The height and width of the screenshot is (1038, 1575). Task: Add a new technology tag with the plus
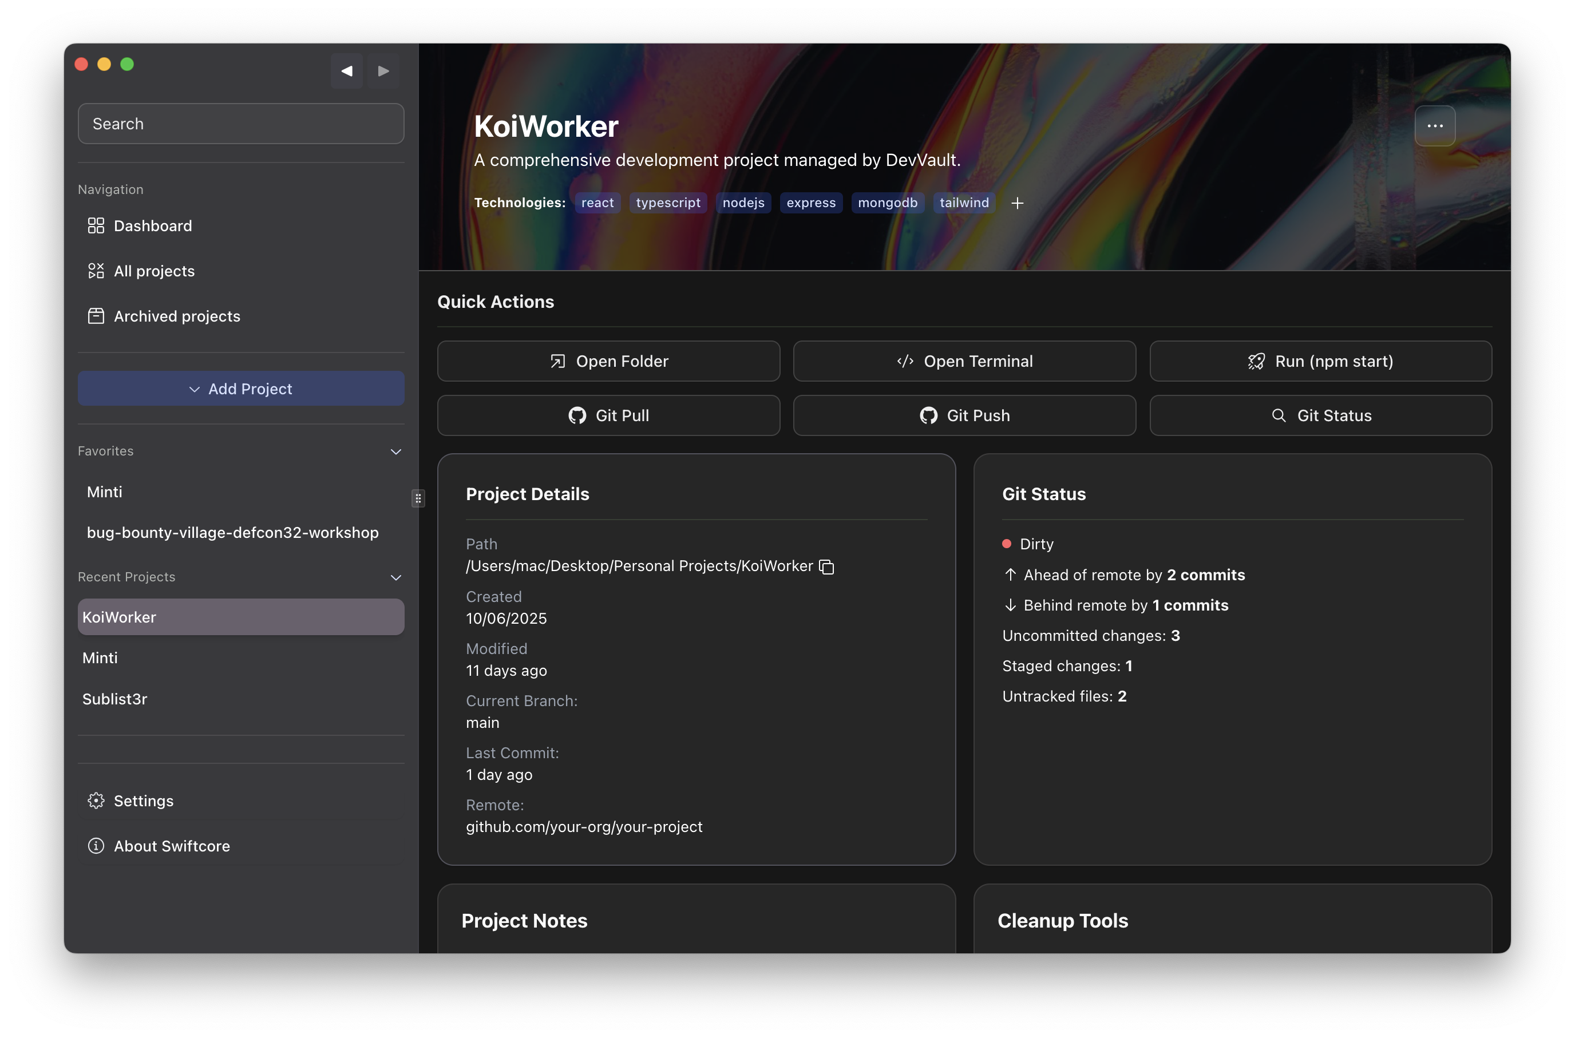1018,203
